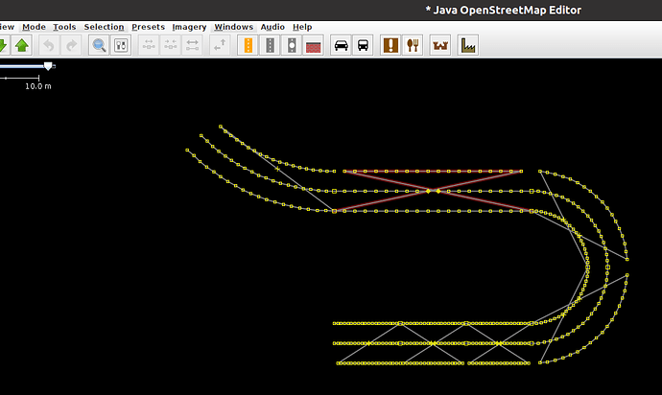The height and width of the screenshot is (395, 662).
Task: Click the car preset icon
Action: pos(341,45)
